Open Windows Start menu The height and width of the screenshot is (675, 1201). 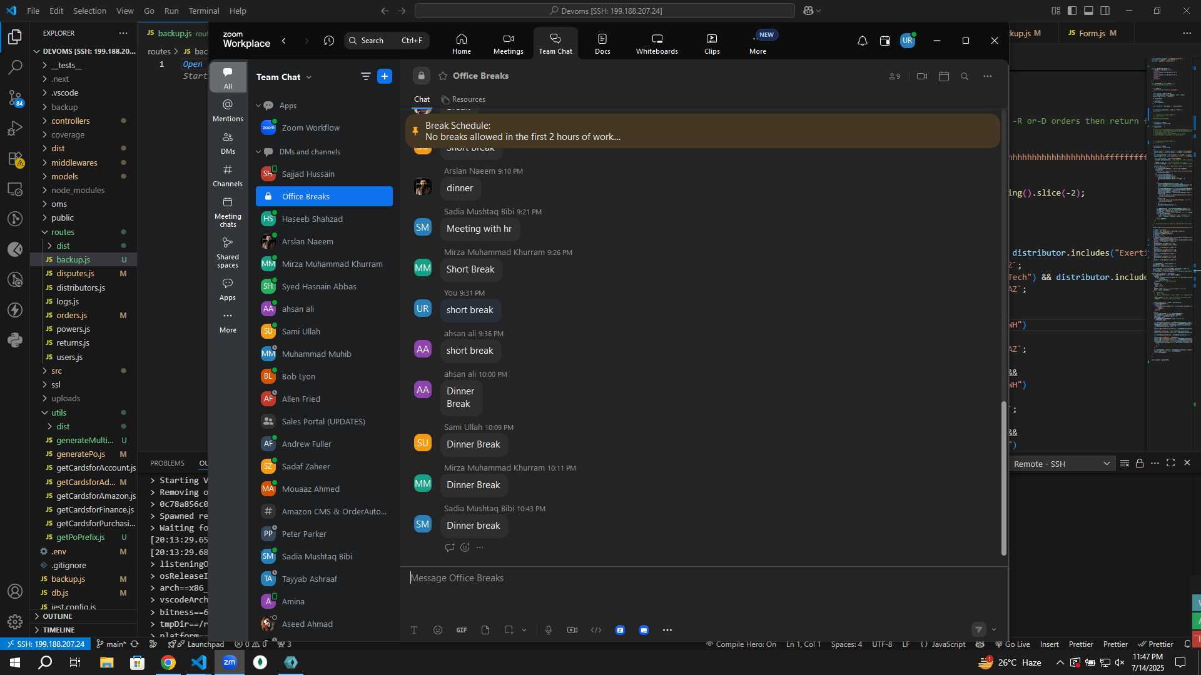[15, 662]
